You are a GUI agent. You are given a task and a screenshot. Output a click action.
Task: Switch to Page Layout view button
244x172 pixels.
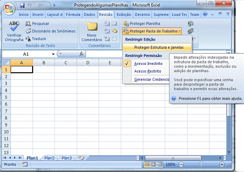(x=153, y=164)
